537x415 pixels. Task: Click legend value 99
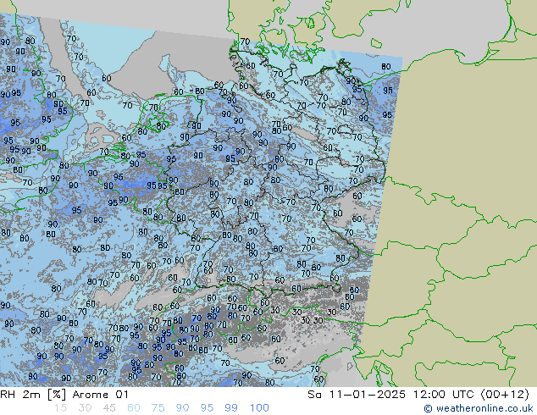point(231,408)
